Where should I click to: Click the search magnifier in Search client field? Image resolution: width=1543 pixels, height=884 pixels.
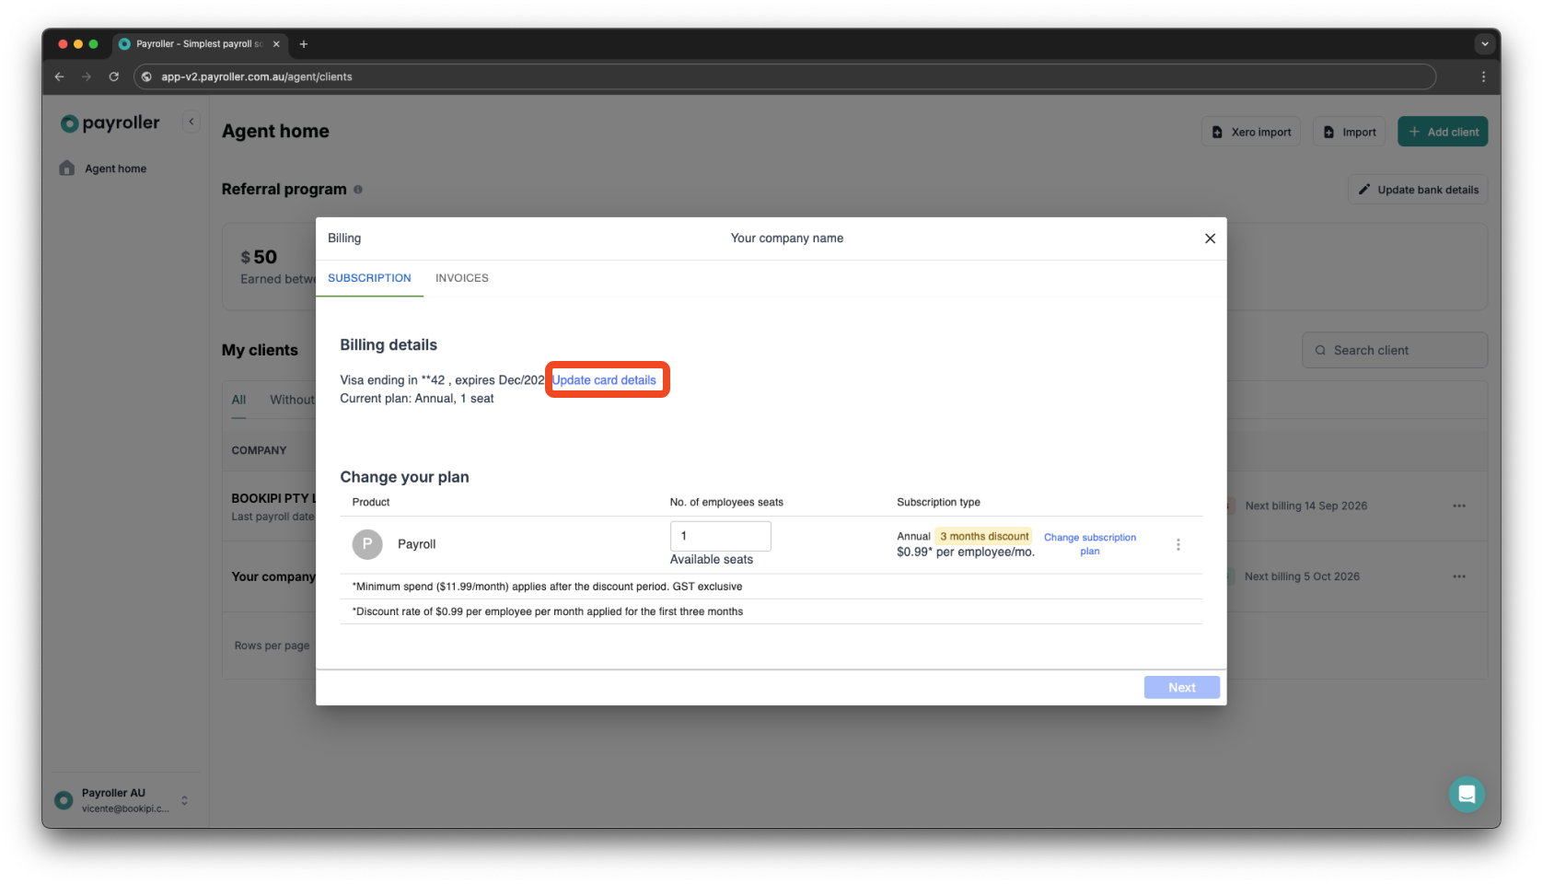pos(1320,350)
